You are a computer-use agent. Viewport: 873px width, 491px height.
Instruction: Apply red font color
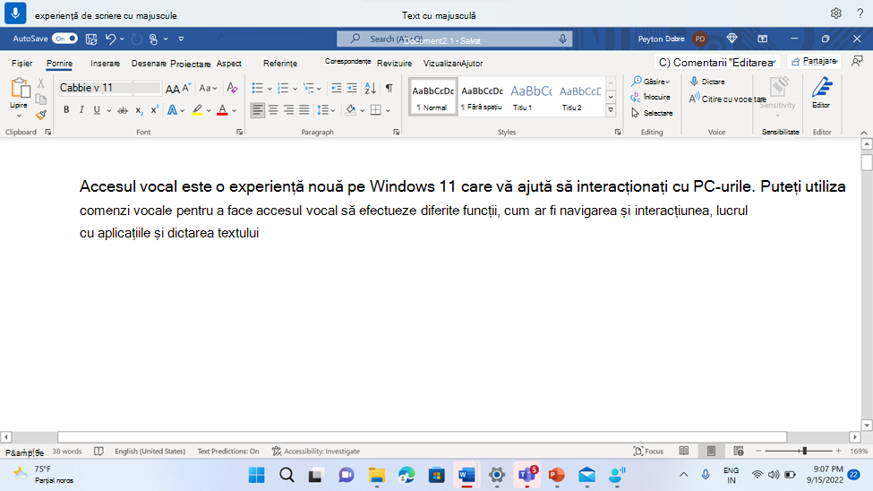pyautogui.click(x=222, y=110)
